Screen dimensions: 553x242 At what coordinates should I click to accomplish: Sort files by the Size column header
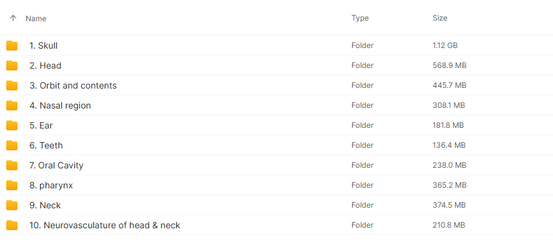pyautogui.click(x=440, y=18)
